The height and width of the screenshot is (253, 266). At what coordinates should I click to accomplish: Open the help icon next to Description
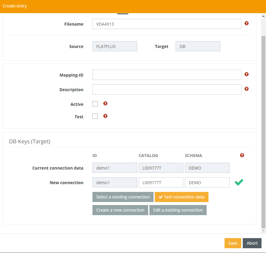(246, 89)
